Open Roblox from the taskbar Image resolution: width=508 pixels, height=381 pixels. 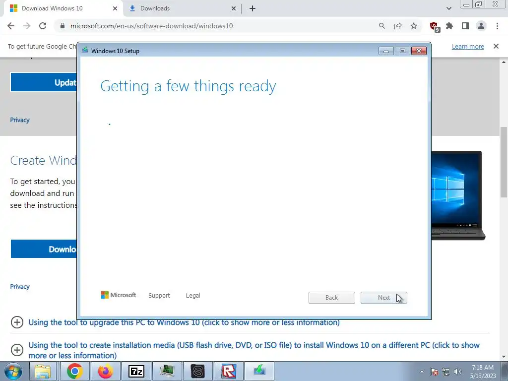pos(228,371)
